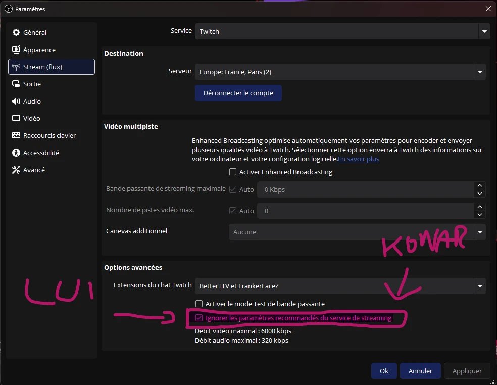Open the Service dropdown showing Twitch

click(x=342, y=31)
